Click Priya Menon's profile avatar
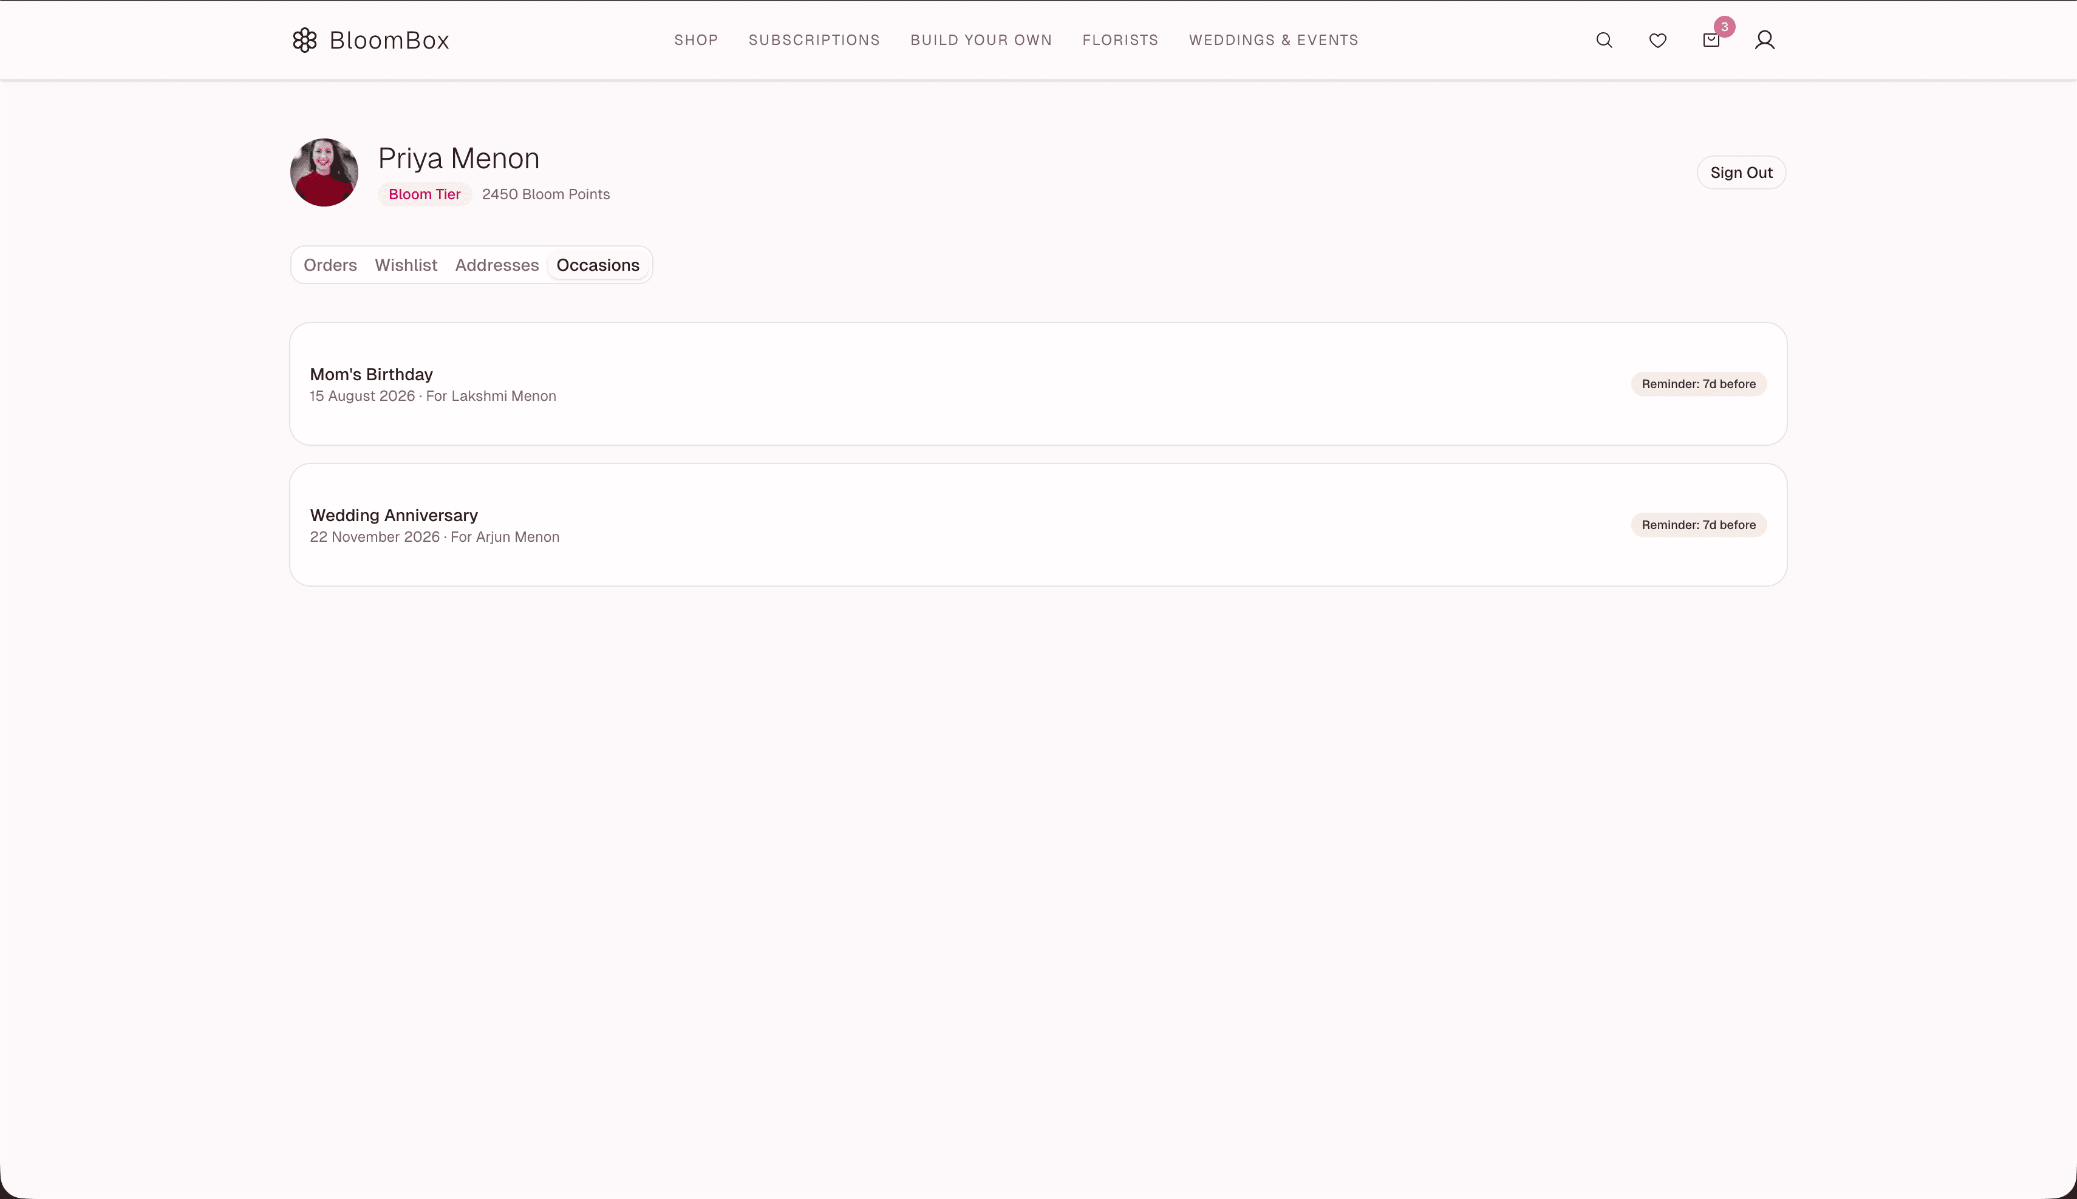Image resolution: width=2077 pixels, height=1199 pixels. [322, 172]
